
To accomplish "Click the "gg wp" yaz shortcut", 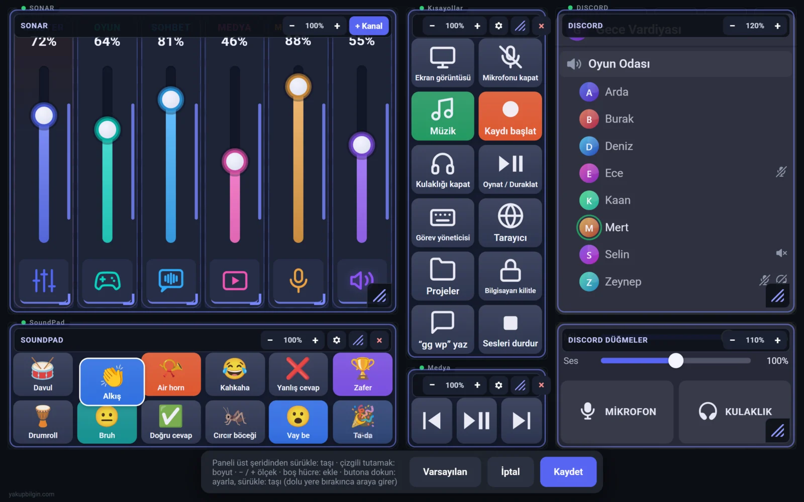I will pyautogui.click(x=443, y=329).
